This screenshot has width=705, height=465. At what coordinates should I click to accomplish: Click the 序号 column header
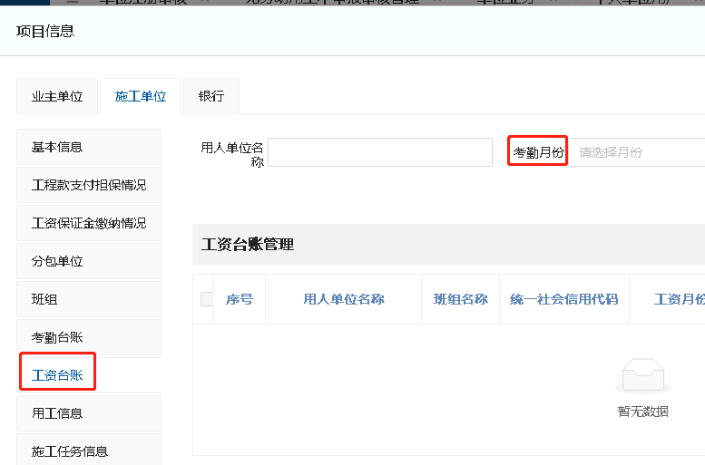point(240,299)
